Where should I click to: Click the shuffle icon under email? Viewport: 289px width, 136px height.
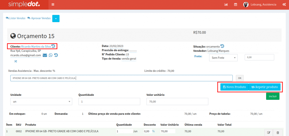pyautogui.click(x=16, y=61)
